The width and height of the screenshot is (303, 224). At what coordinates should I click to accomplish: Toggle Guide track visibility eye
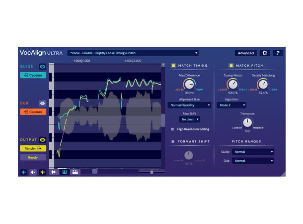[43, 67]
